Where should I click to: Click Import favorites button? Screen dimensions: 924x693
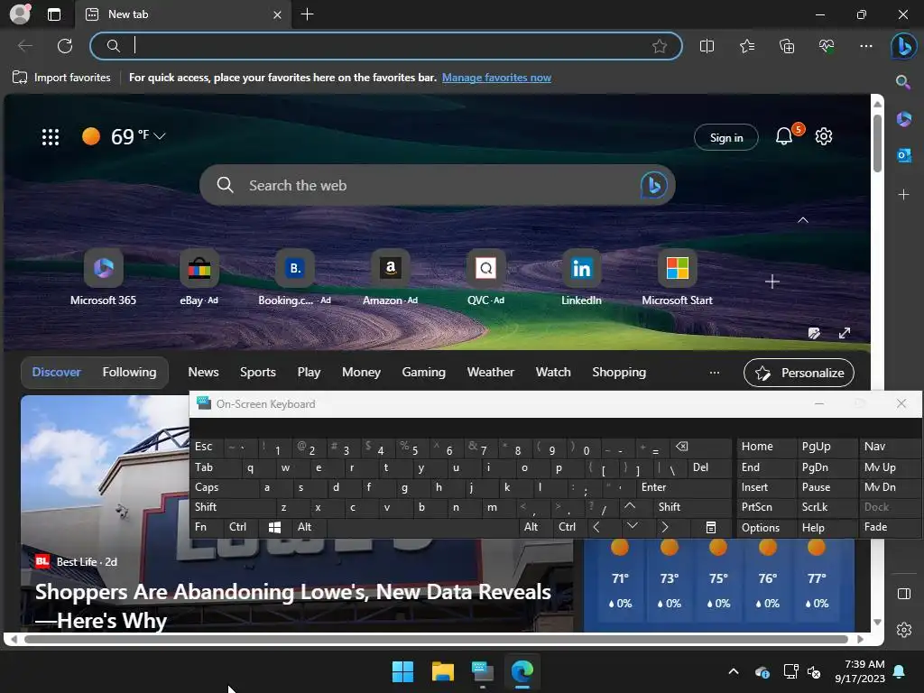coord(61,78)
